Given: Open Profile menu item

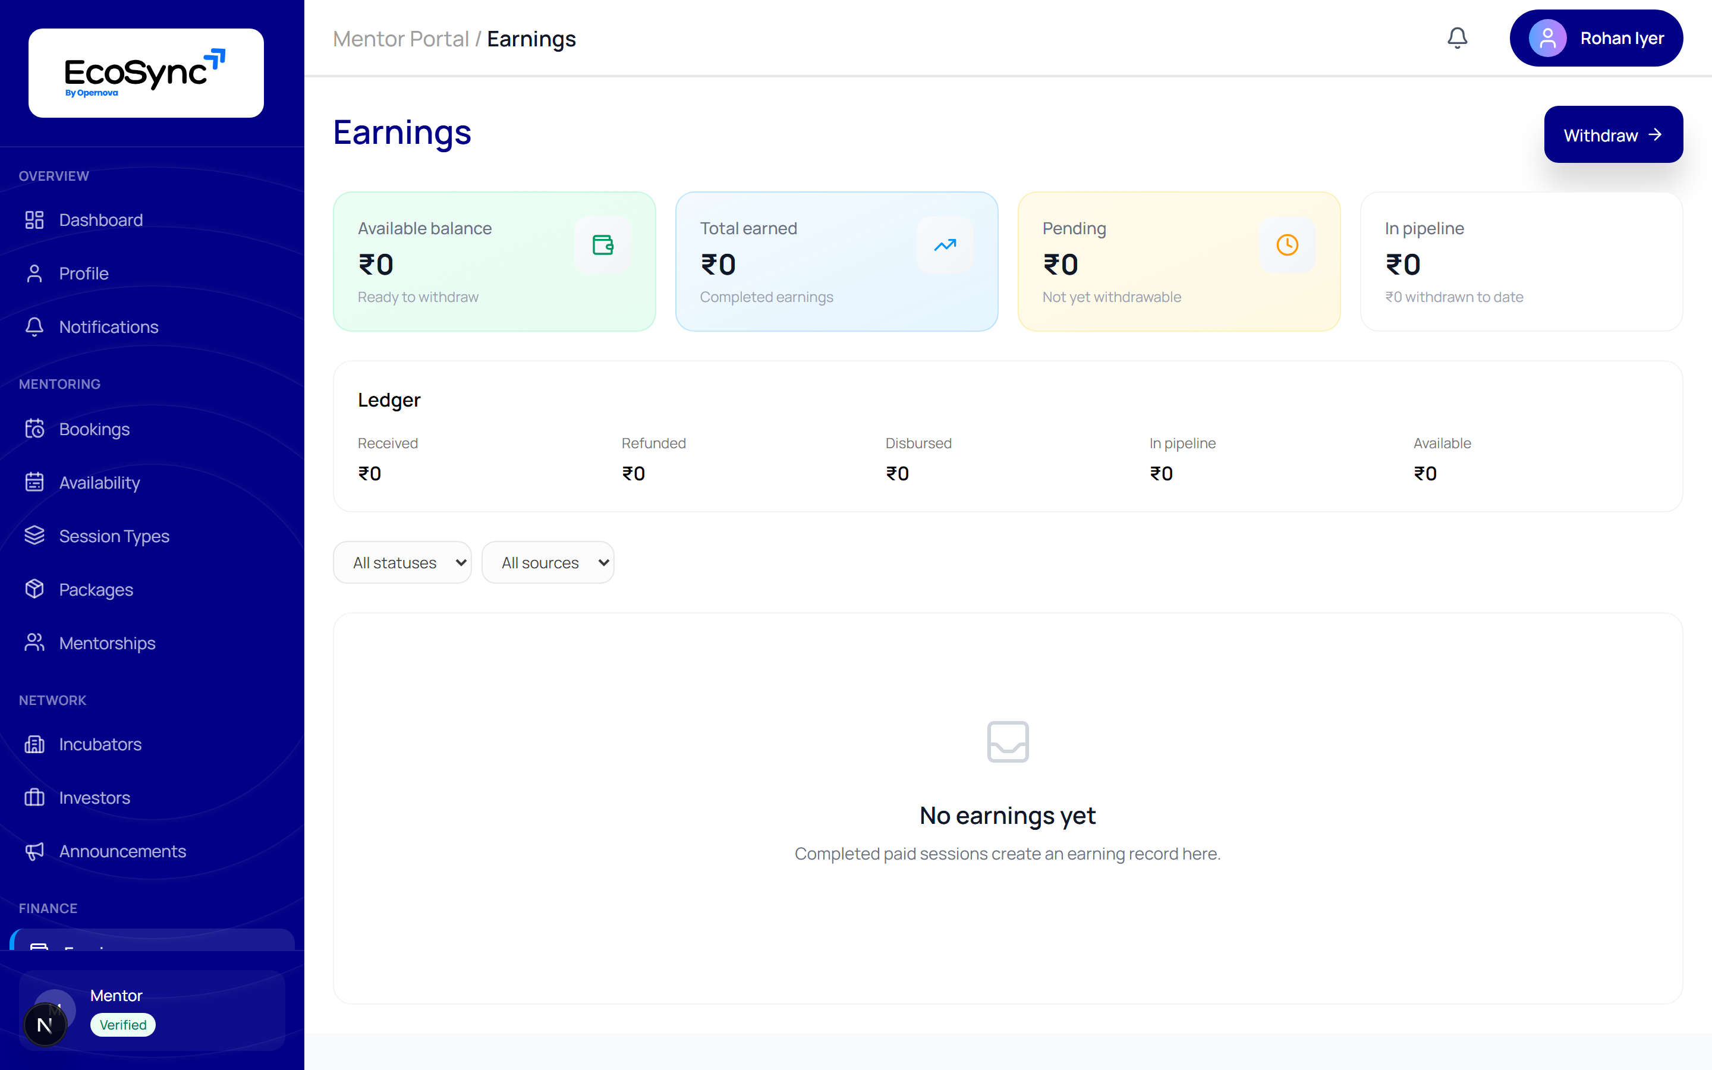Looking at the screenshot, I should pos(152,274).
